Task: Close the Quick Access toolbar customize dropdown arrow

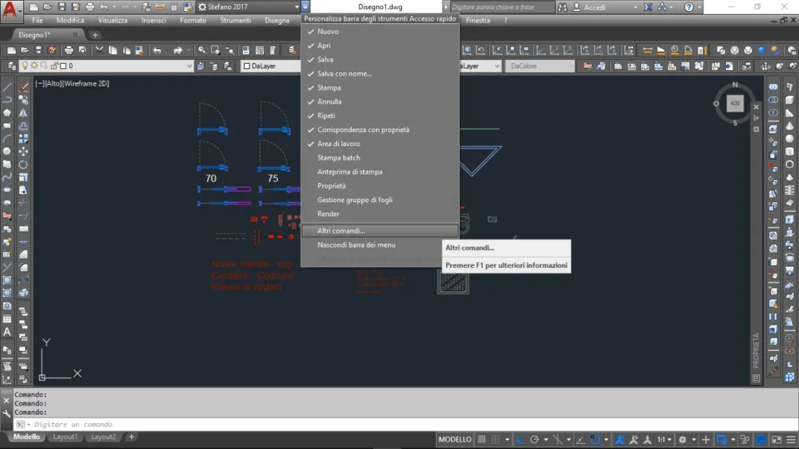Action: (305, 6)
